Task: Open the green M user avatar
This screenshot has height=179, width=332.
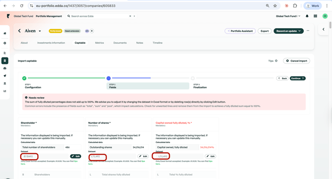Action: tap(325, 16)
